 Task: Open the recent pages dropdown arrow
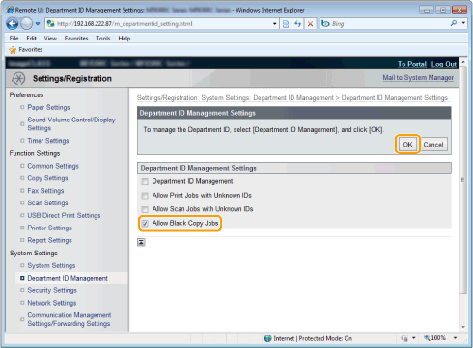(x=38, y=24)
